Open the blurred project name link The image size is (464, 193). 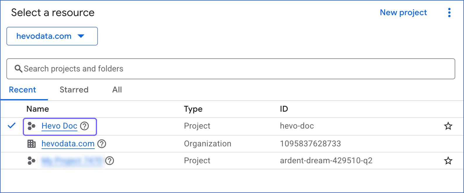72,161
